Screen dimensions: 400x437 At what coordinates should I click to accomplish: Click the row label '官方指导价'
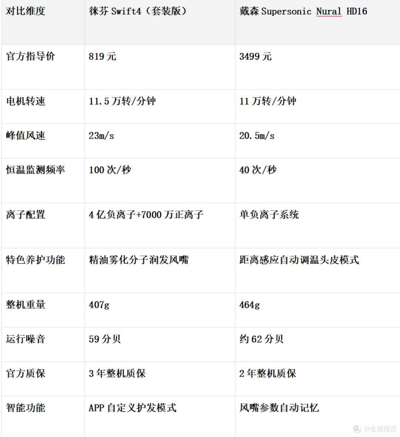(30, 56)
